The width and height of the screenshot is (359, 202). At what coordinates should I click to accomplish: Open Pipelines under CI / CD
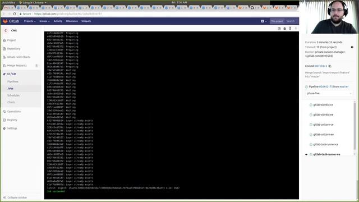tap(13, 81)
